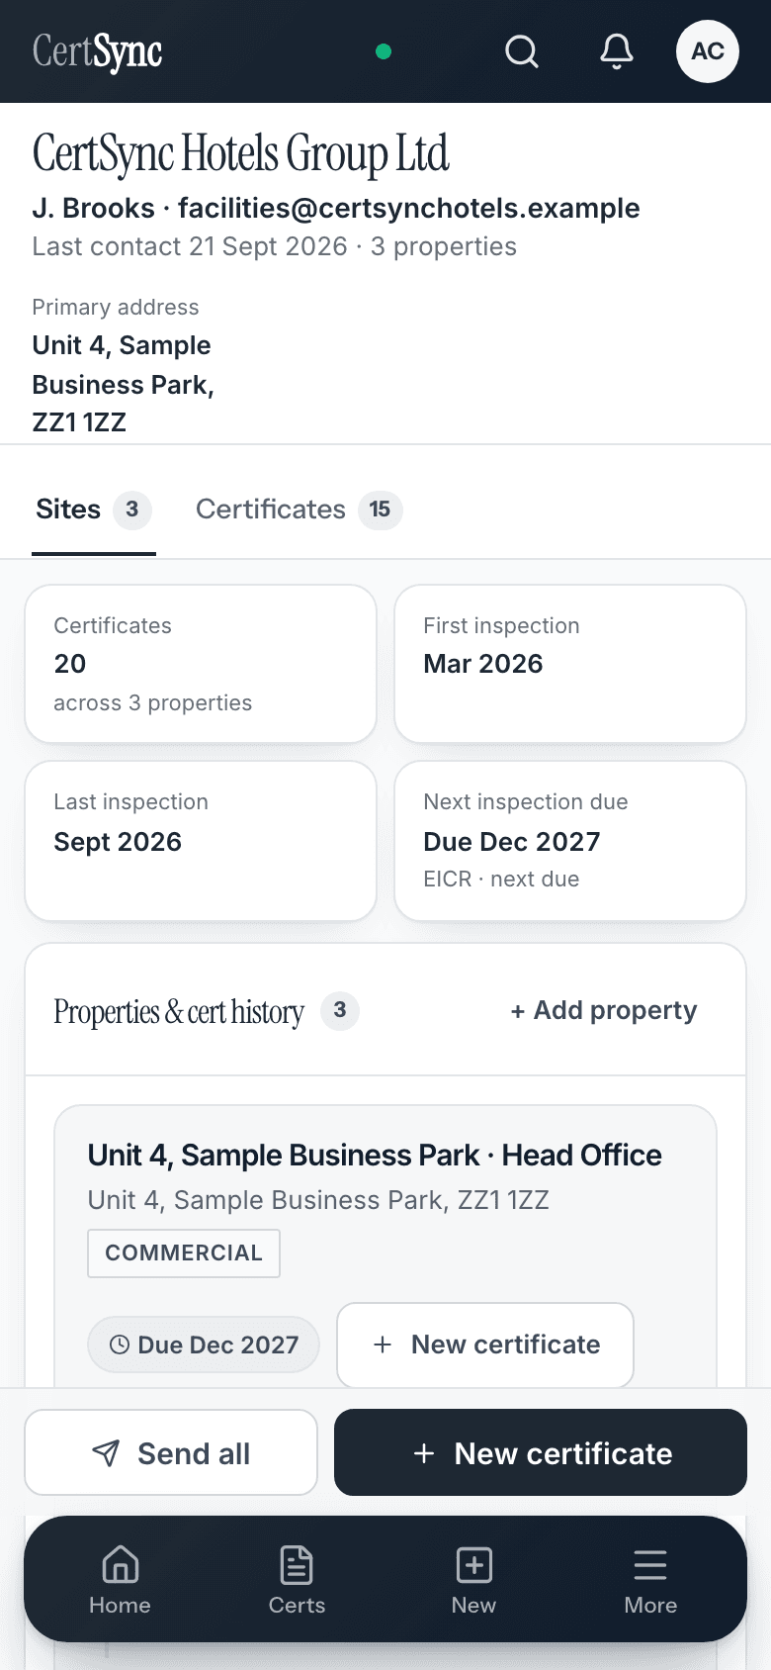Open the Next inspection due card

[x=570, y=841]
